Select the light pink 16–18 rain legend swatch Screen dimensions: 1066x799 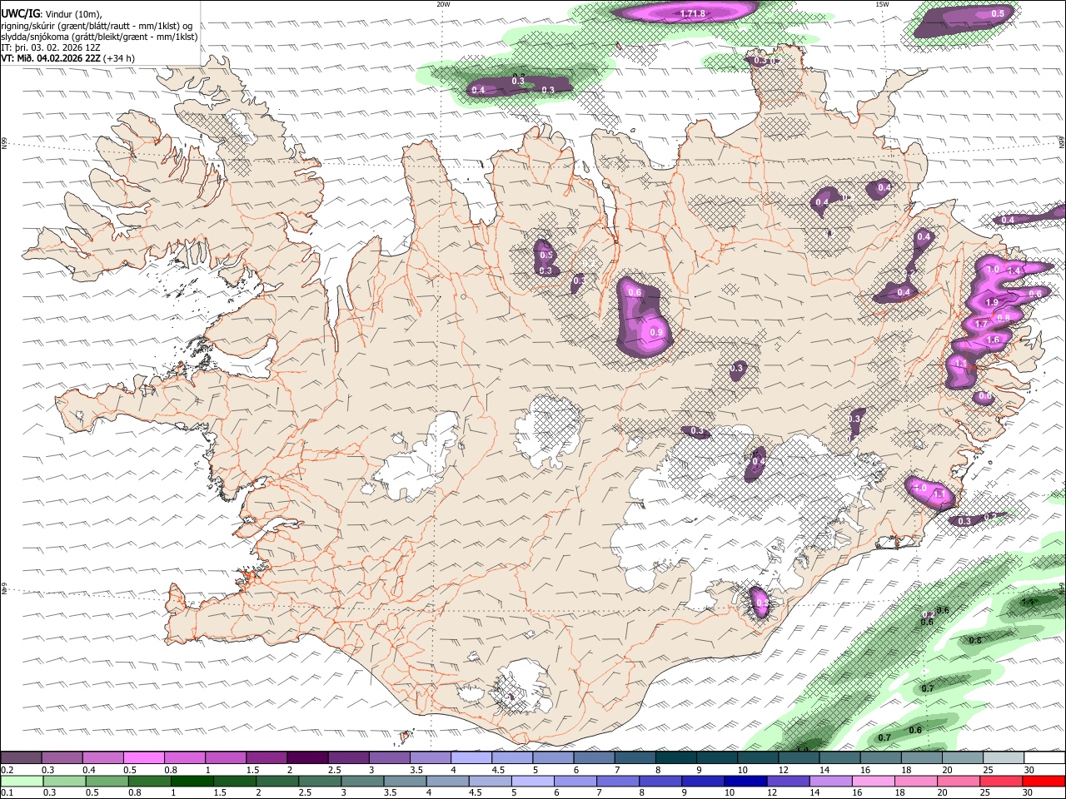point(874,781)
